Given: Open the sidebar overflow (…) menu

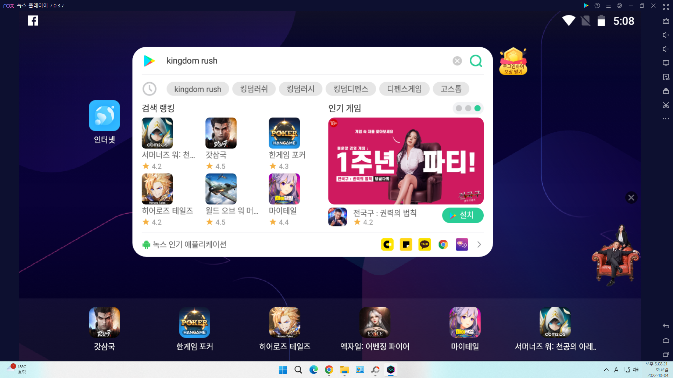Looking at the screenshot, I should 666,119.
